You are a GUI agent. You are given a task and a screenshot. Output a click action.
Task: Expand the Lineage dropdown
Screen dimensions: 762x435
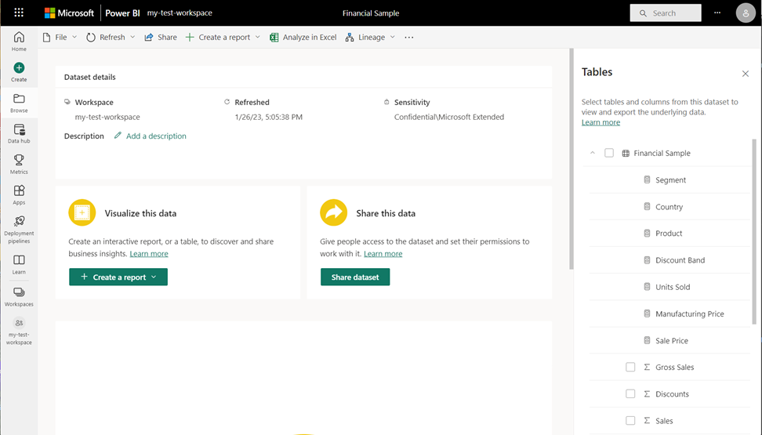coord(393,37)
